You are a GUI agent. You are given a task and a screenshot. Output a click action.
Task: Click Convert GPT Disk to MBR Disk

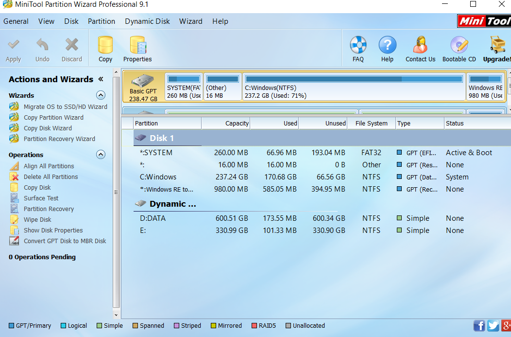tap(65, 241)
